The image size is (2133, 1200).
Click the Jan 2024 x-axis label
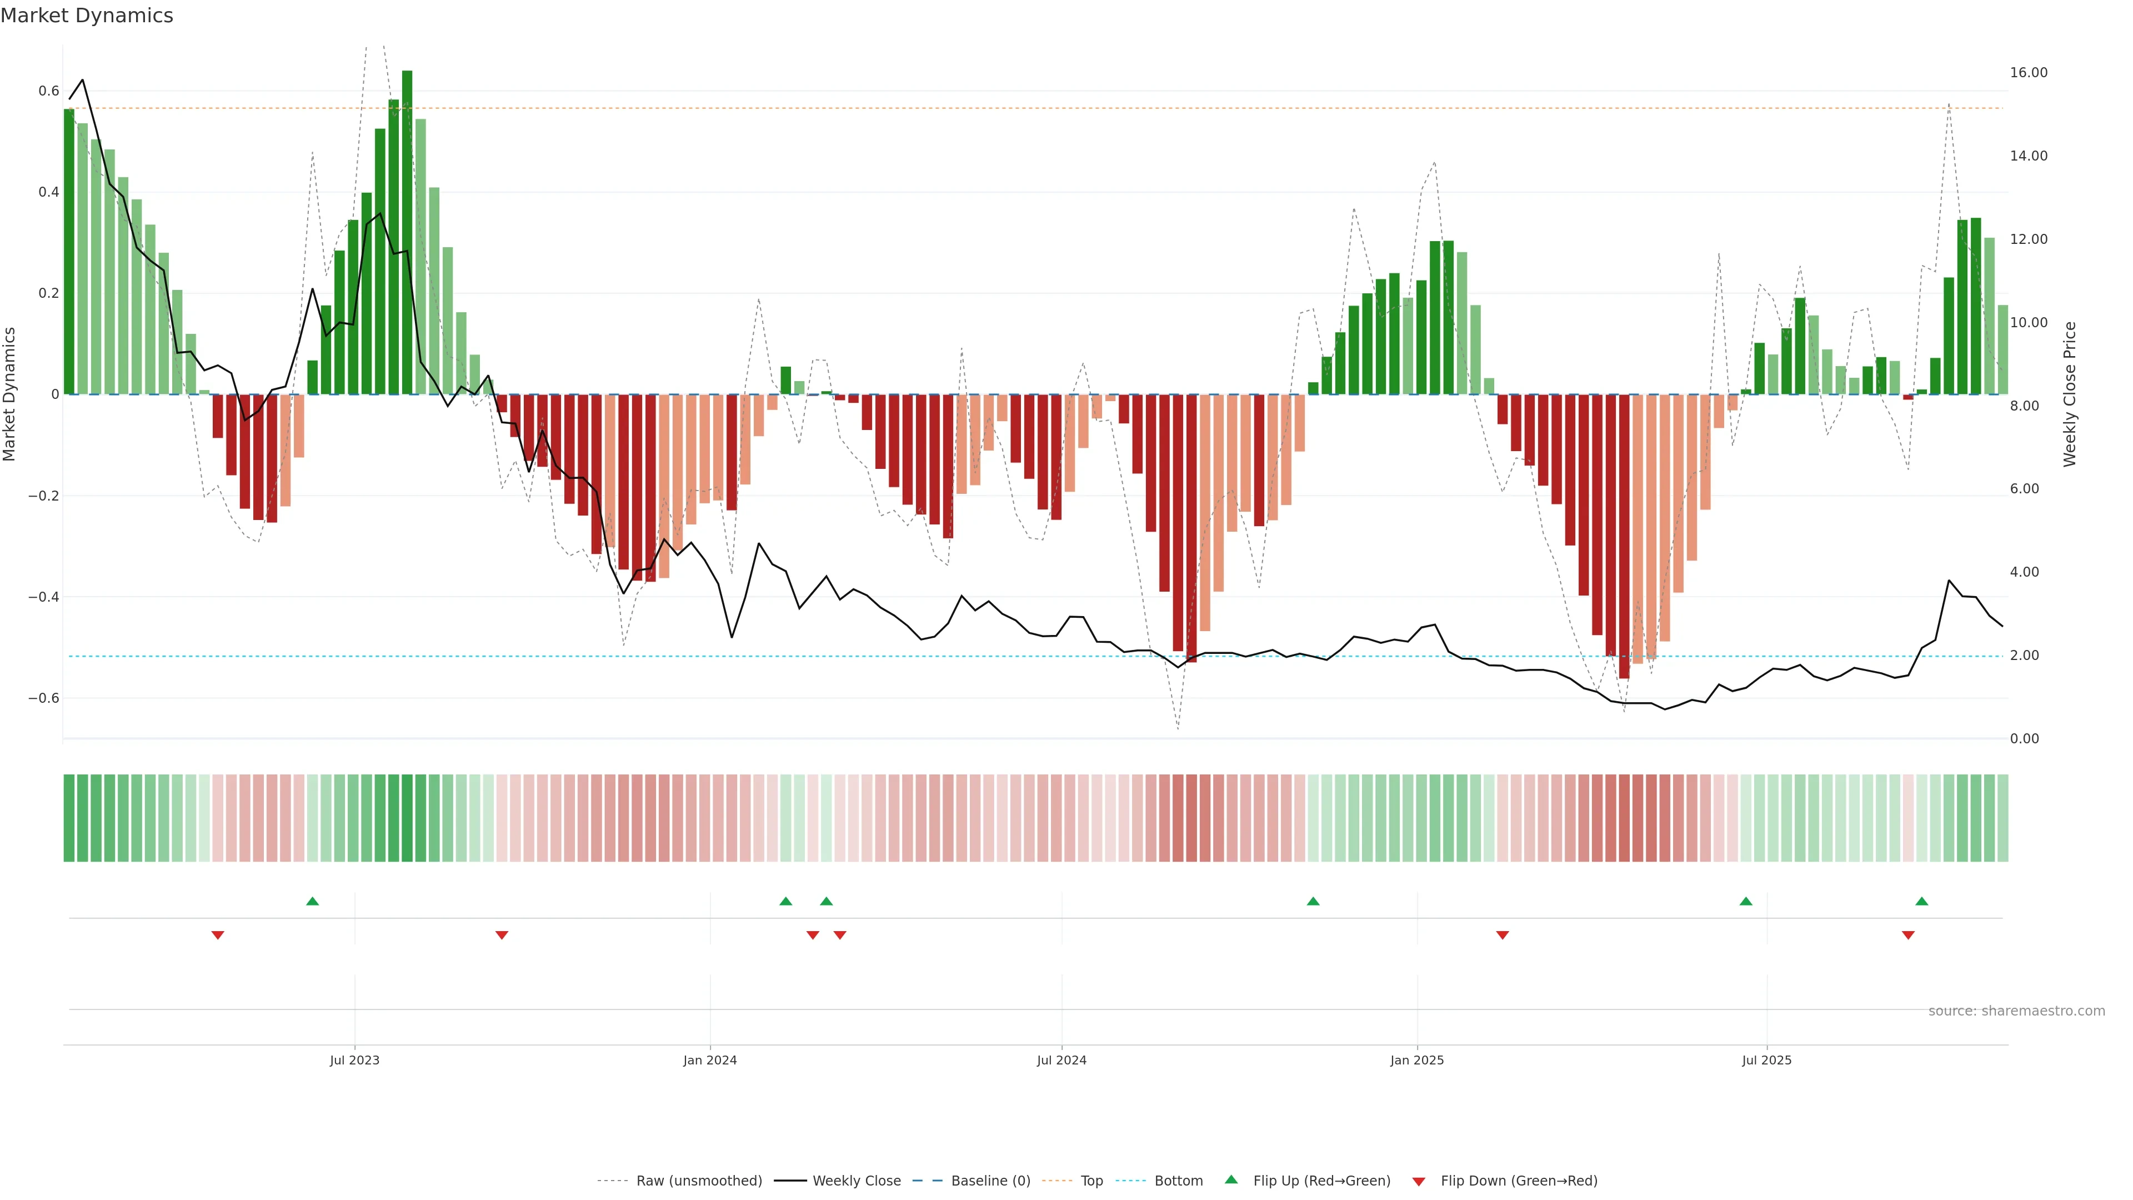[x=710, y=1060]
